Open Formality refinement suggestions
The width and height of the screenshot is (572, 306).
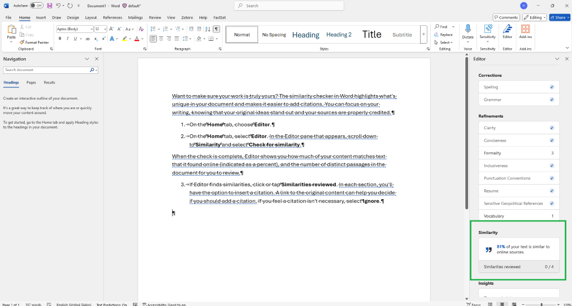(518, 153)
